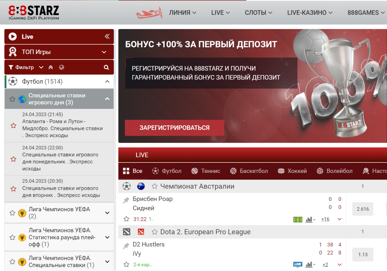Image resolution: width=387 pixels, height=271 pixels.
Task: Select the Волейбол live tab
Action: pyautogui.click(x=334, y=171)
